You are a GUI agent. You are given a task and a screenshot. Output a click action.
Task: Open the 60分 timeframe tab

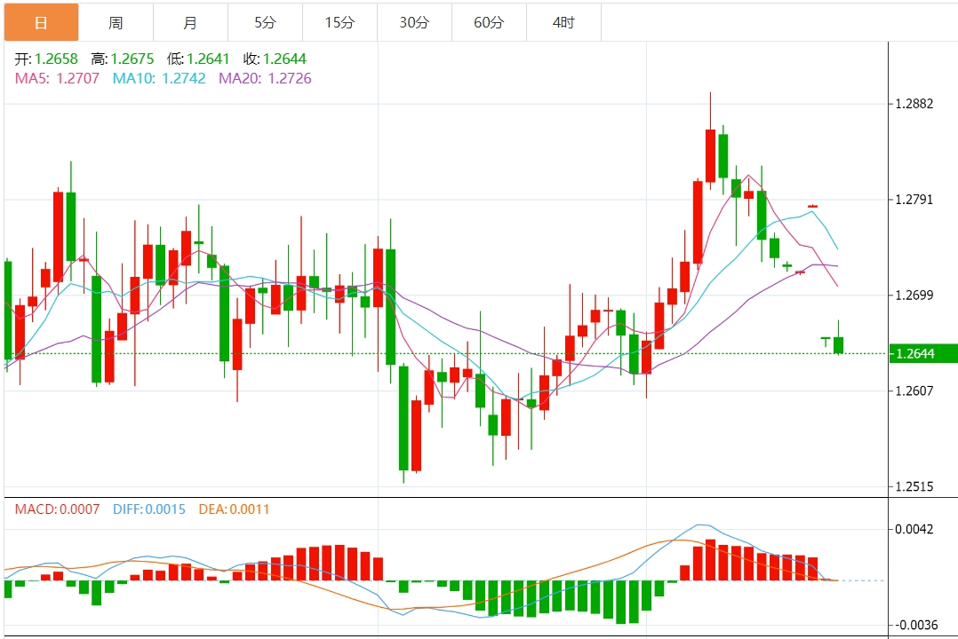click(489, 22)
